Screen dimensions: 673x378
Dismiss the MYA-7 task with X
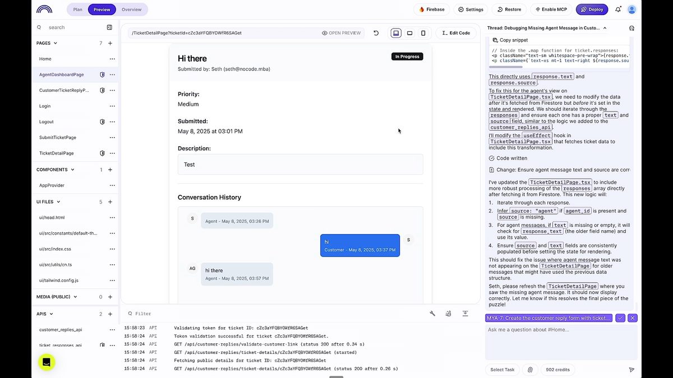pyautogui.click(x=633, y=318)
